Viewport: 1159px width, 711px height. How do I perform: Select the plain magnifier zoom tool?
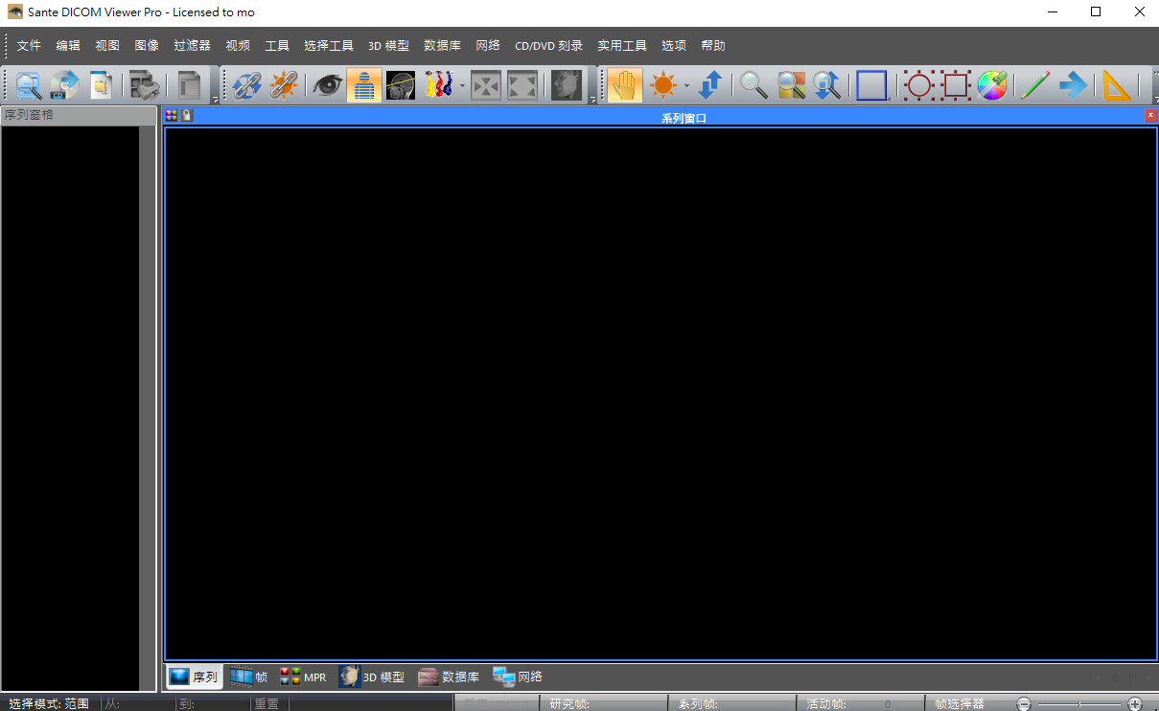753,85
